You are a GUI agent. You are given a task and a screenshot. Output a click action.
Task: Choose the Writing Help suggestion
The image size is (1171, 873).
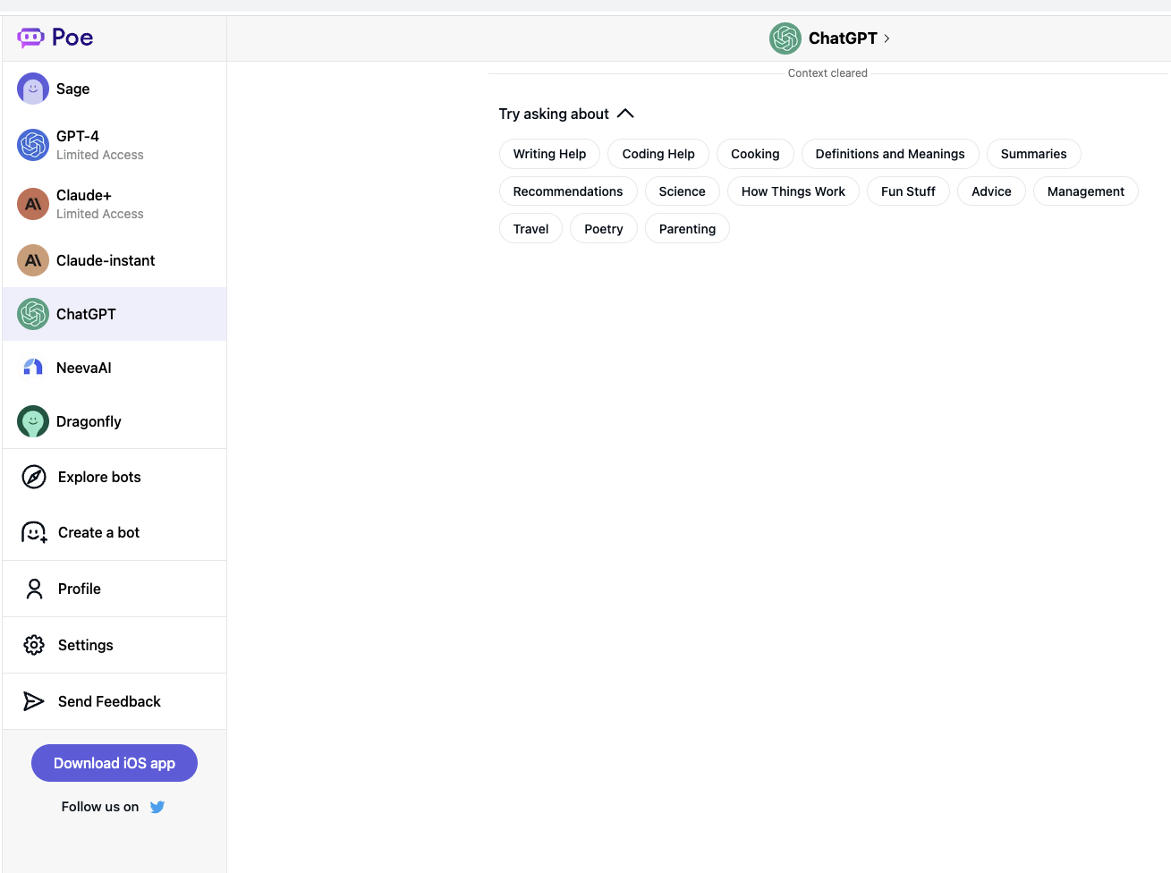[x=549, y=154]
